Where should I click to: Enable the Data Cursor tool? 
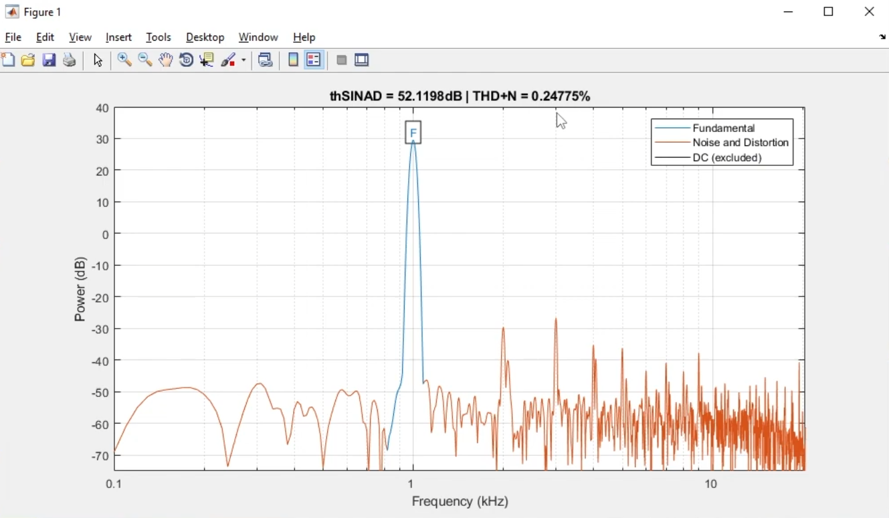(207, 60)
